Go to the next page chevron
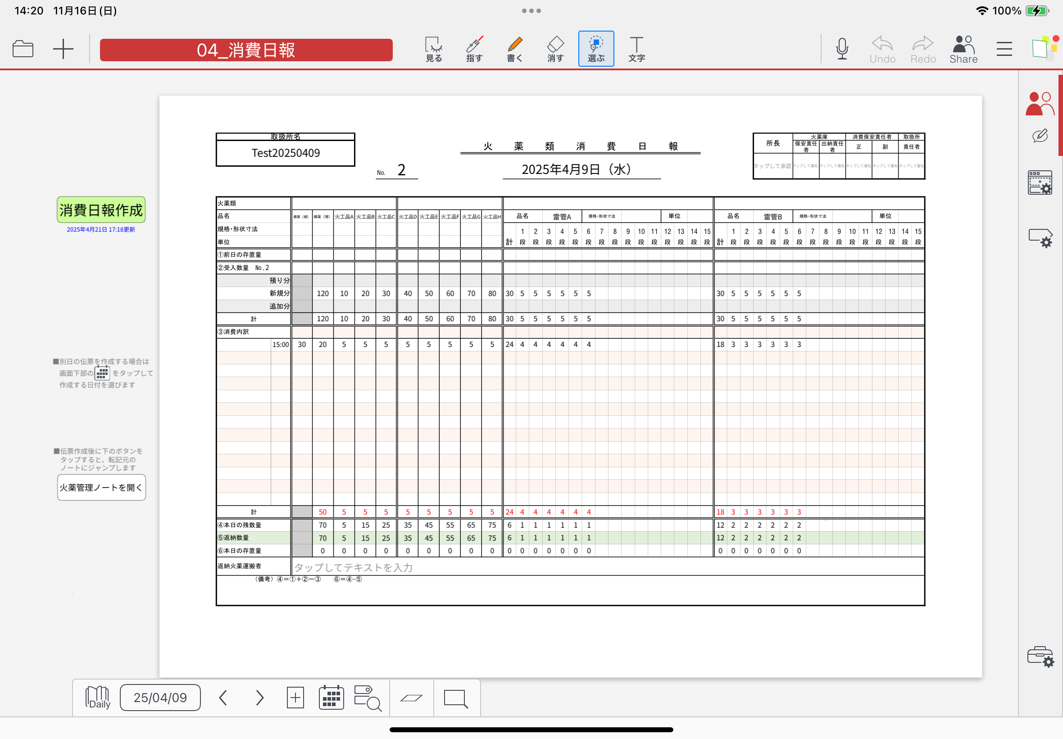 click(x=259, y=698)
